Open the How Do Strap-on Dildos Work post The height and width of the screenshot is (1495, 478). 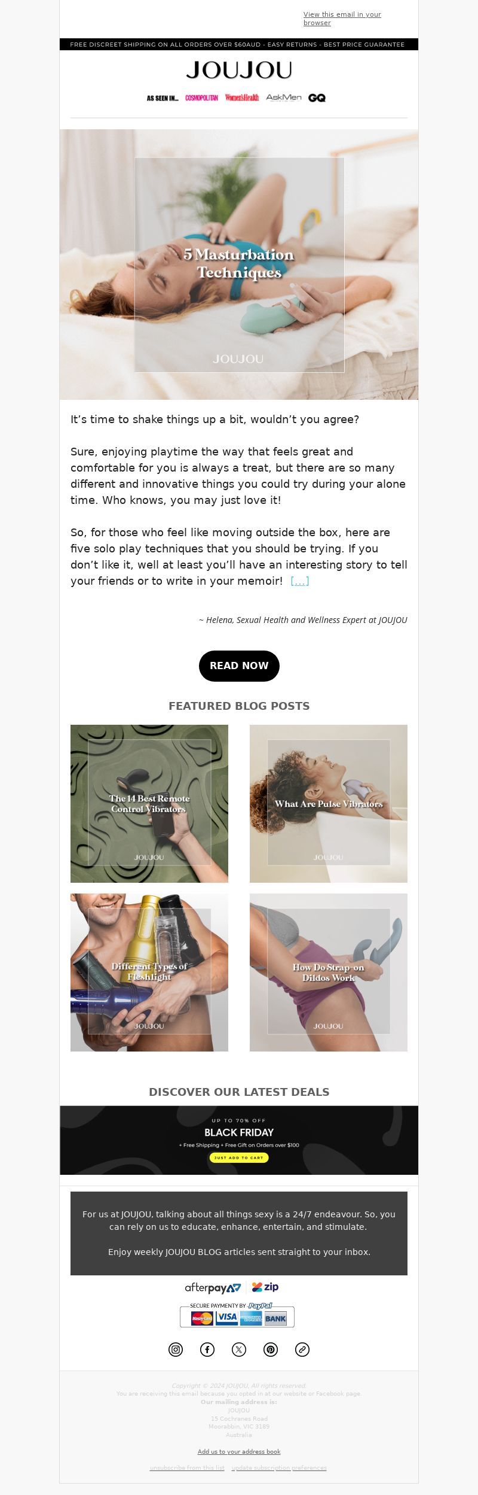[x=329, y=973]
